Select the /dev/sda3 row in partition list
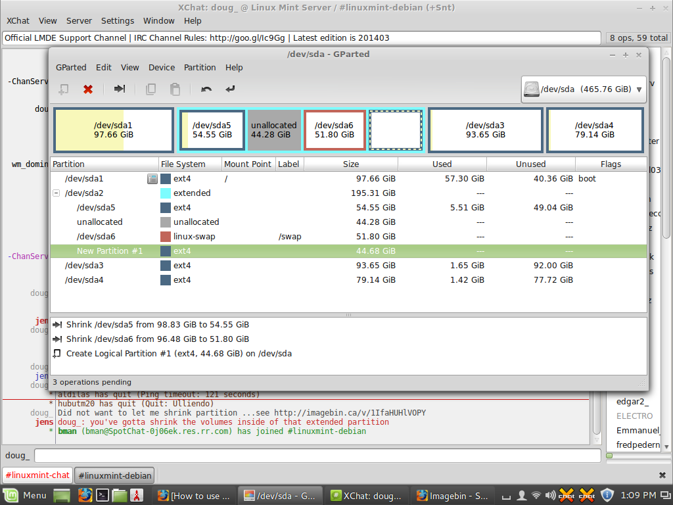The height and width of the screenshot is (505, 673). coord(348,266)
